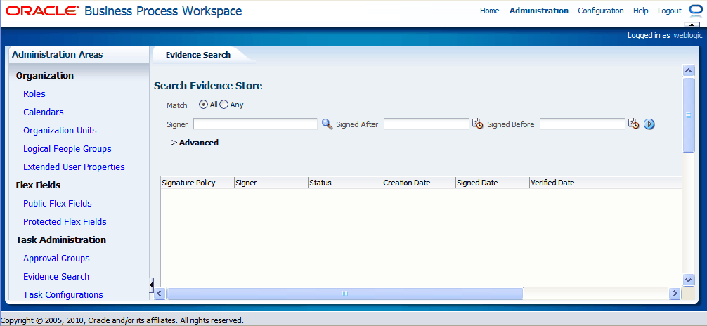The height and width of the screenshot is (326, 707).
Task: Click the Search Evidence Store heading
Action: (208, 86)
